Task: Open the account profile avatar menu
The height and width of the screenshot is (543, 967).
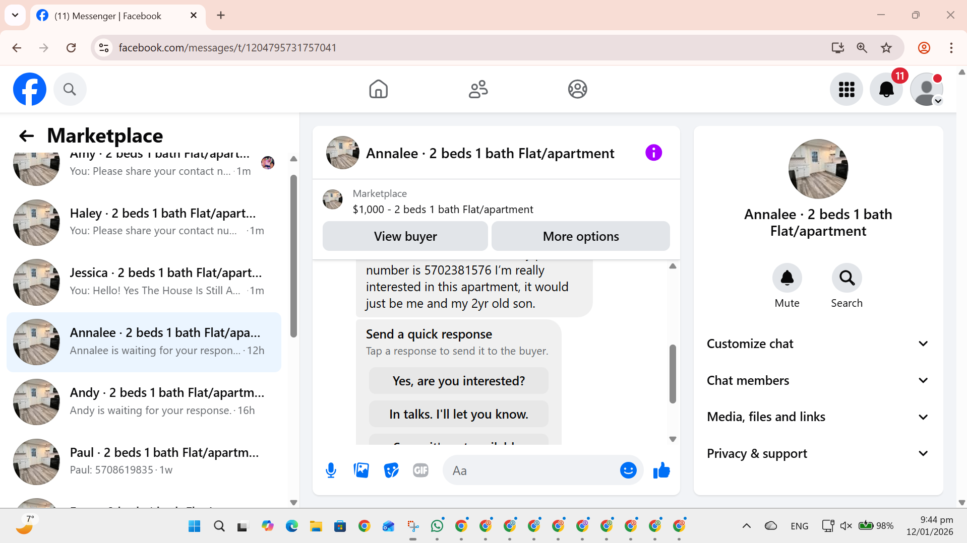Action: 927,89
